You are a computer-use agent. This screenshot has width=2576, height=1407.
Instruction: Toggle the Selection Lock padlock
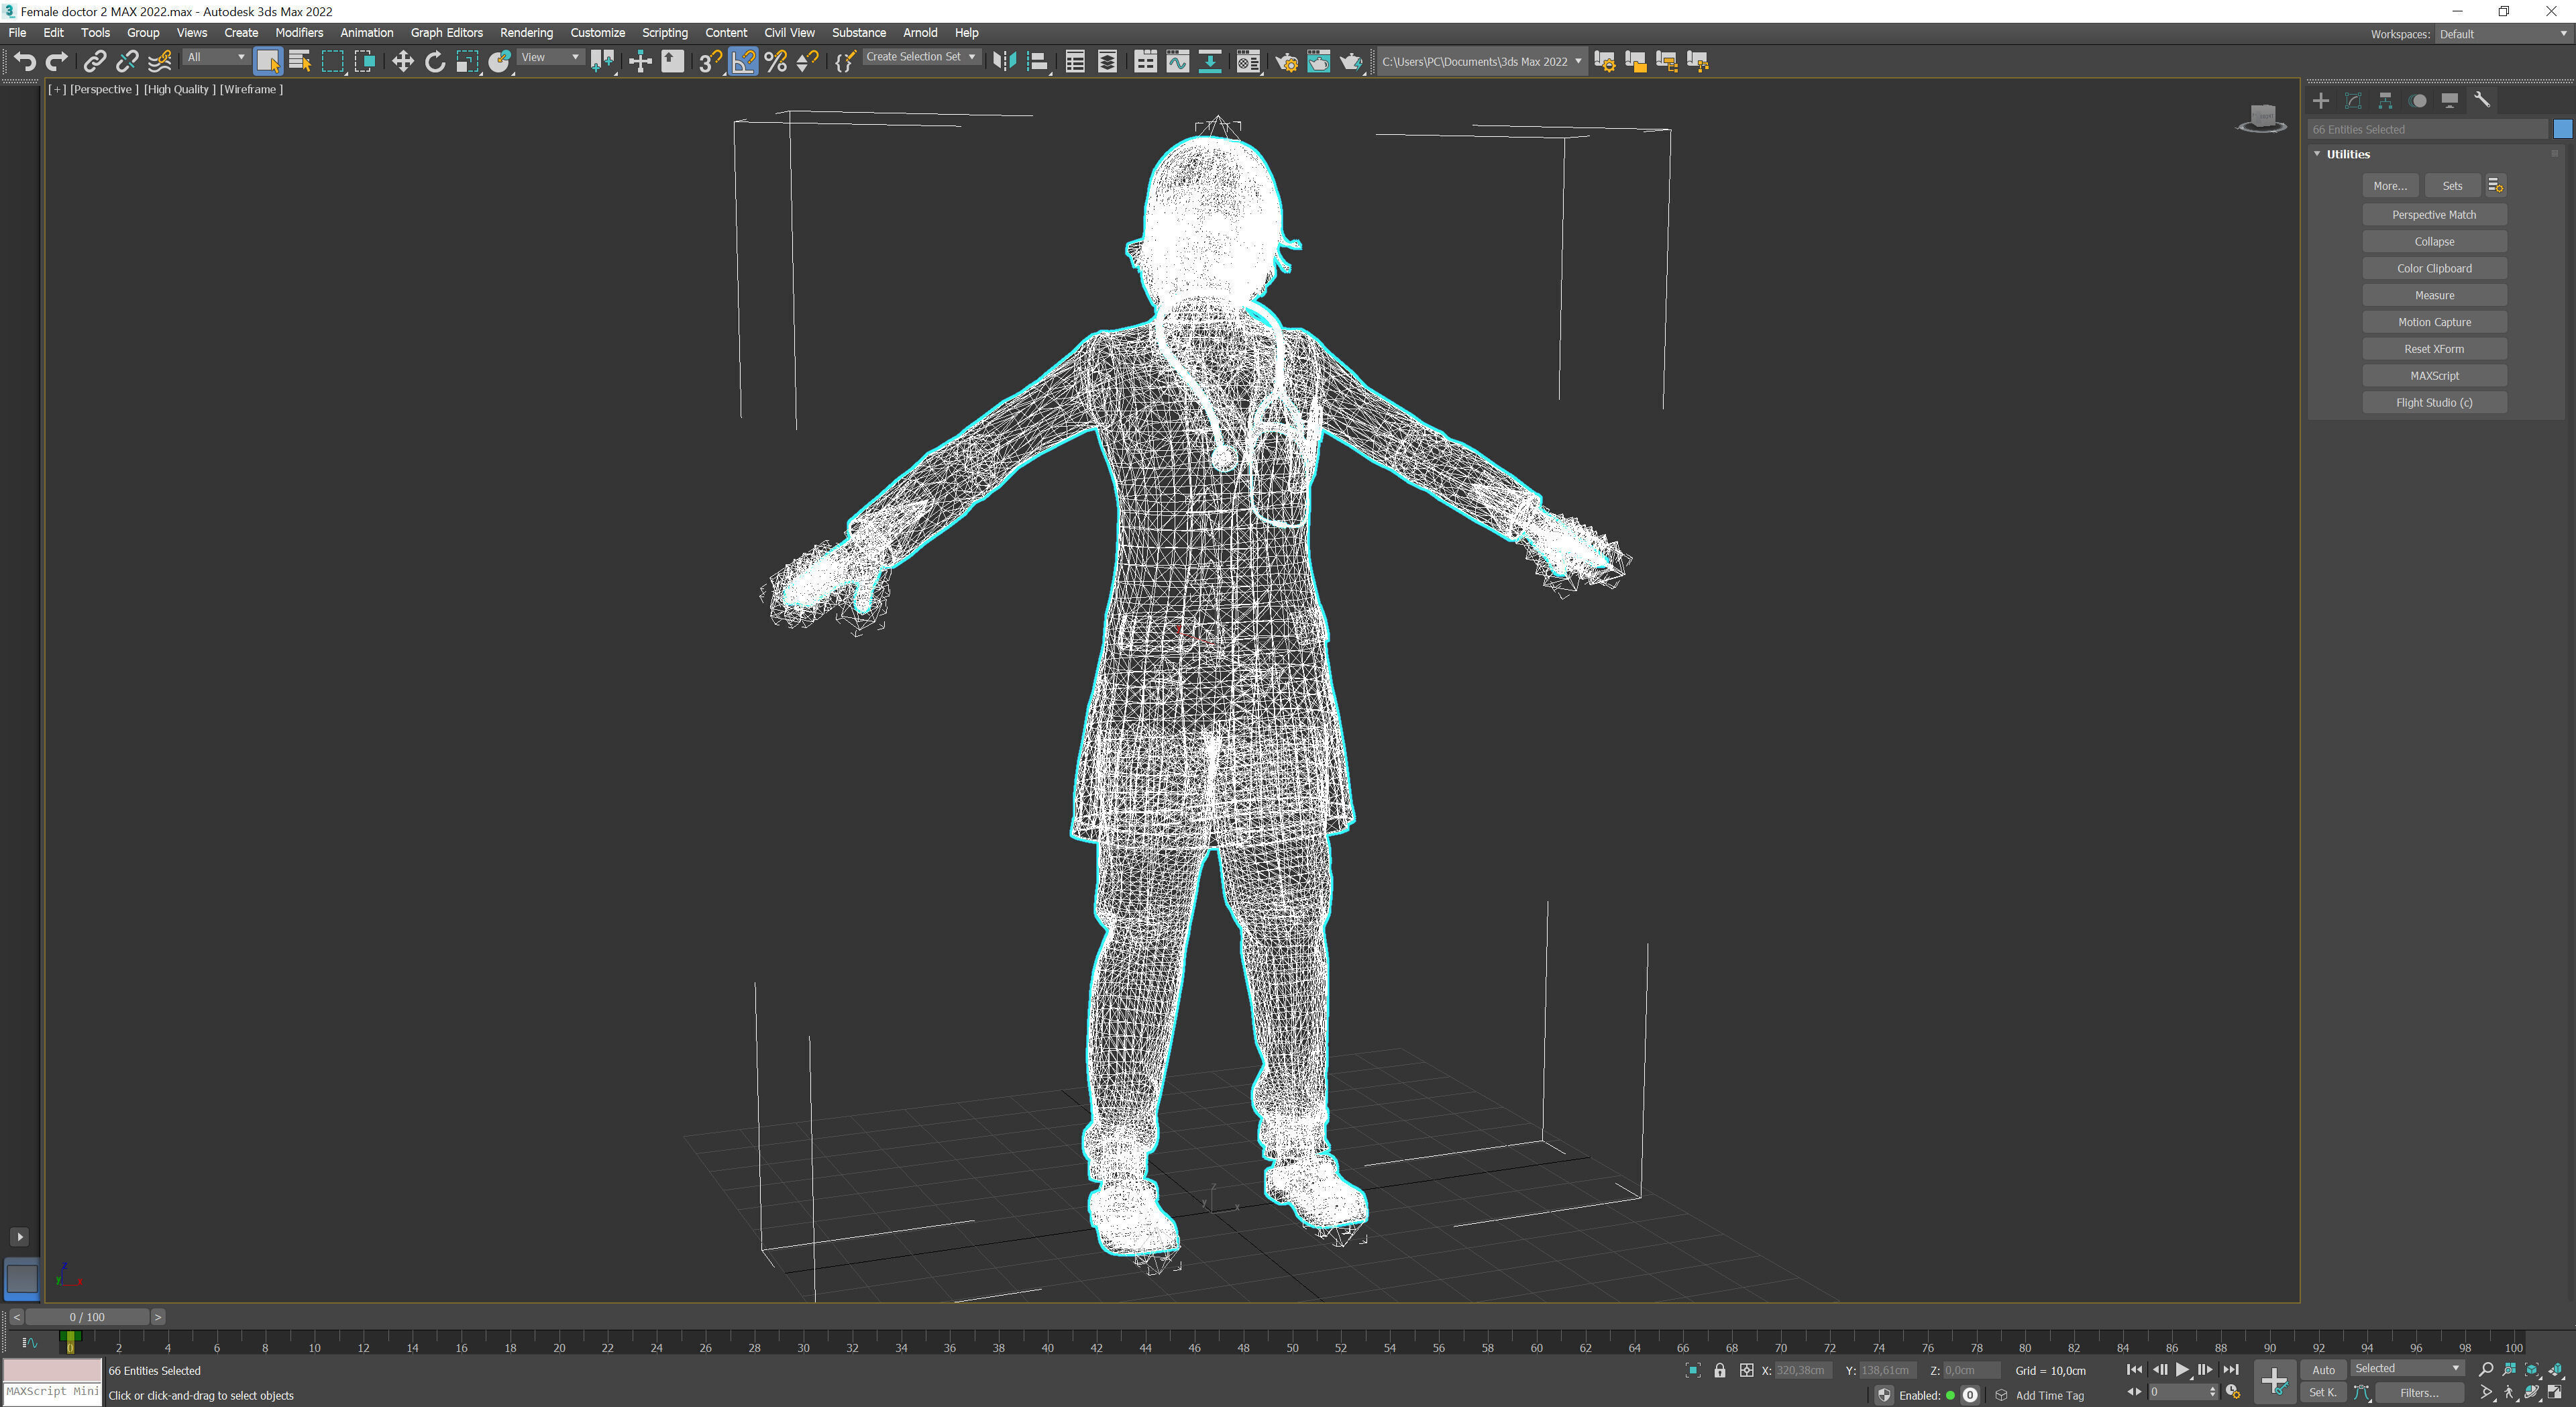(x=1719, y=1371)
